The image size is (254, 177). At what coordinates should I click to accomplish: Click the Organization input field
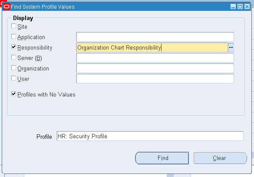pyautogui.click(x=155, y=68)
